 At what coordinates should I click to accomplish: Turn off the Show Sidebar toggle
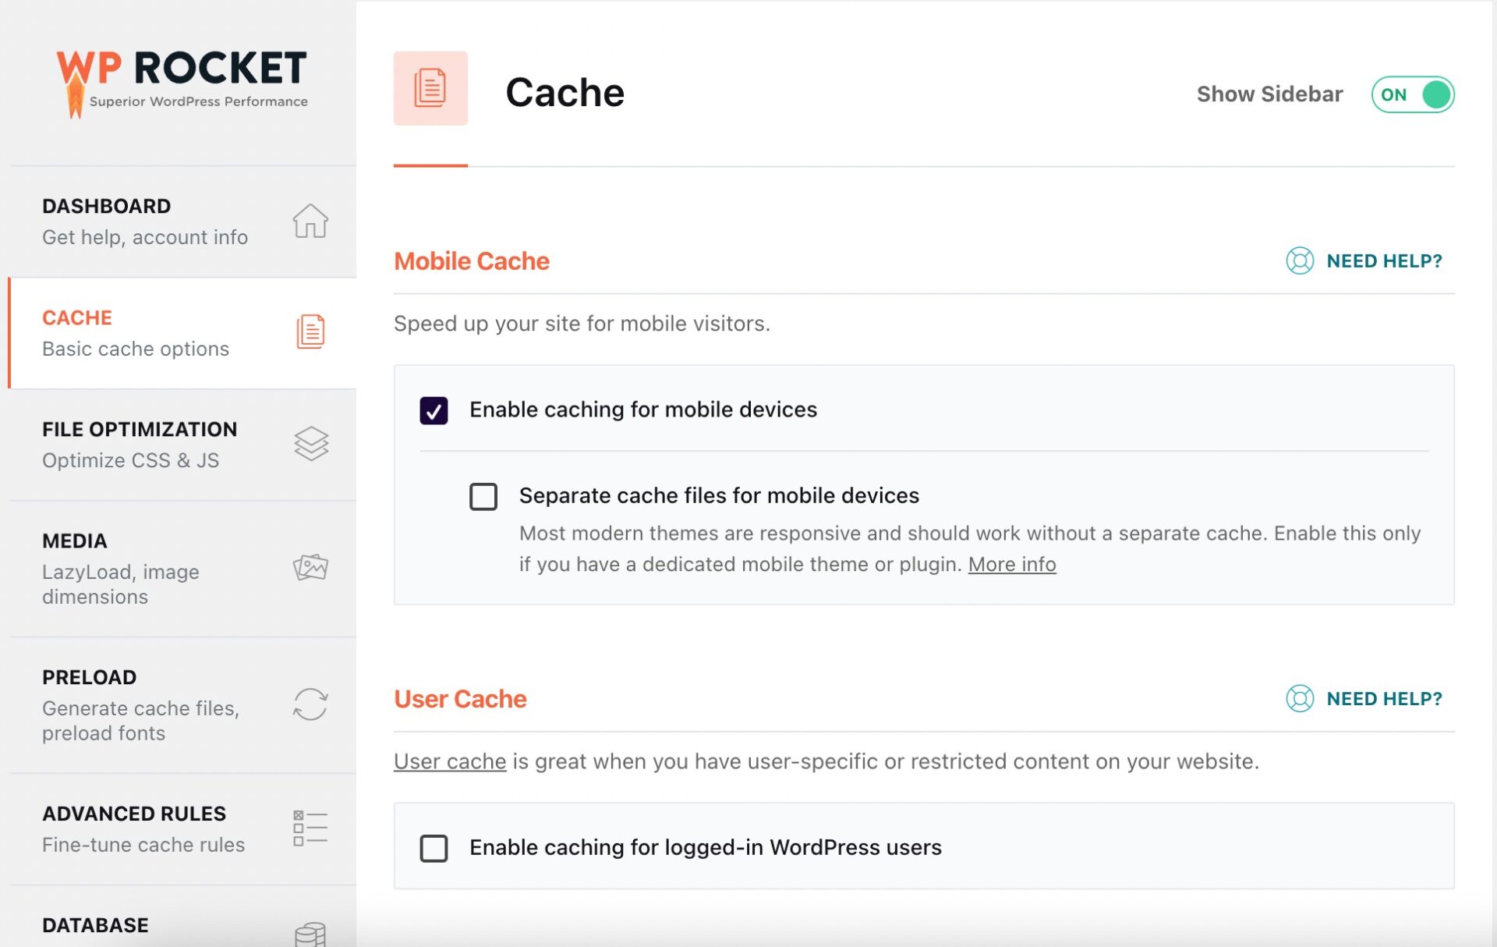click(1412, 94)
